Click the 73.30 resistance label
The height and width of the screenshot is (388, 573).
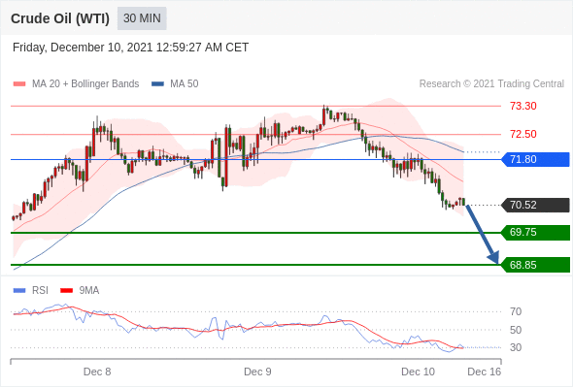click(522, 107)
